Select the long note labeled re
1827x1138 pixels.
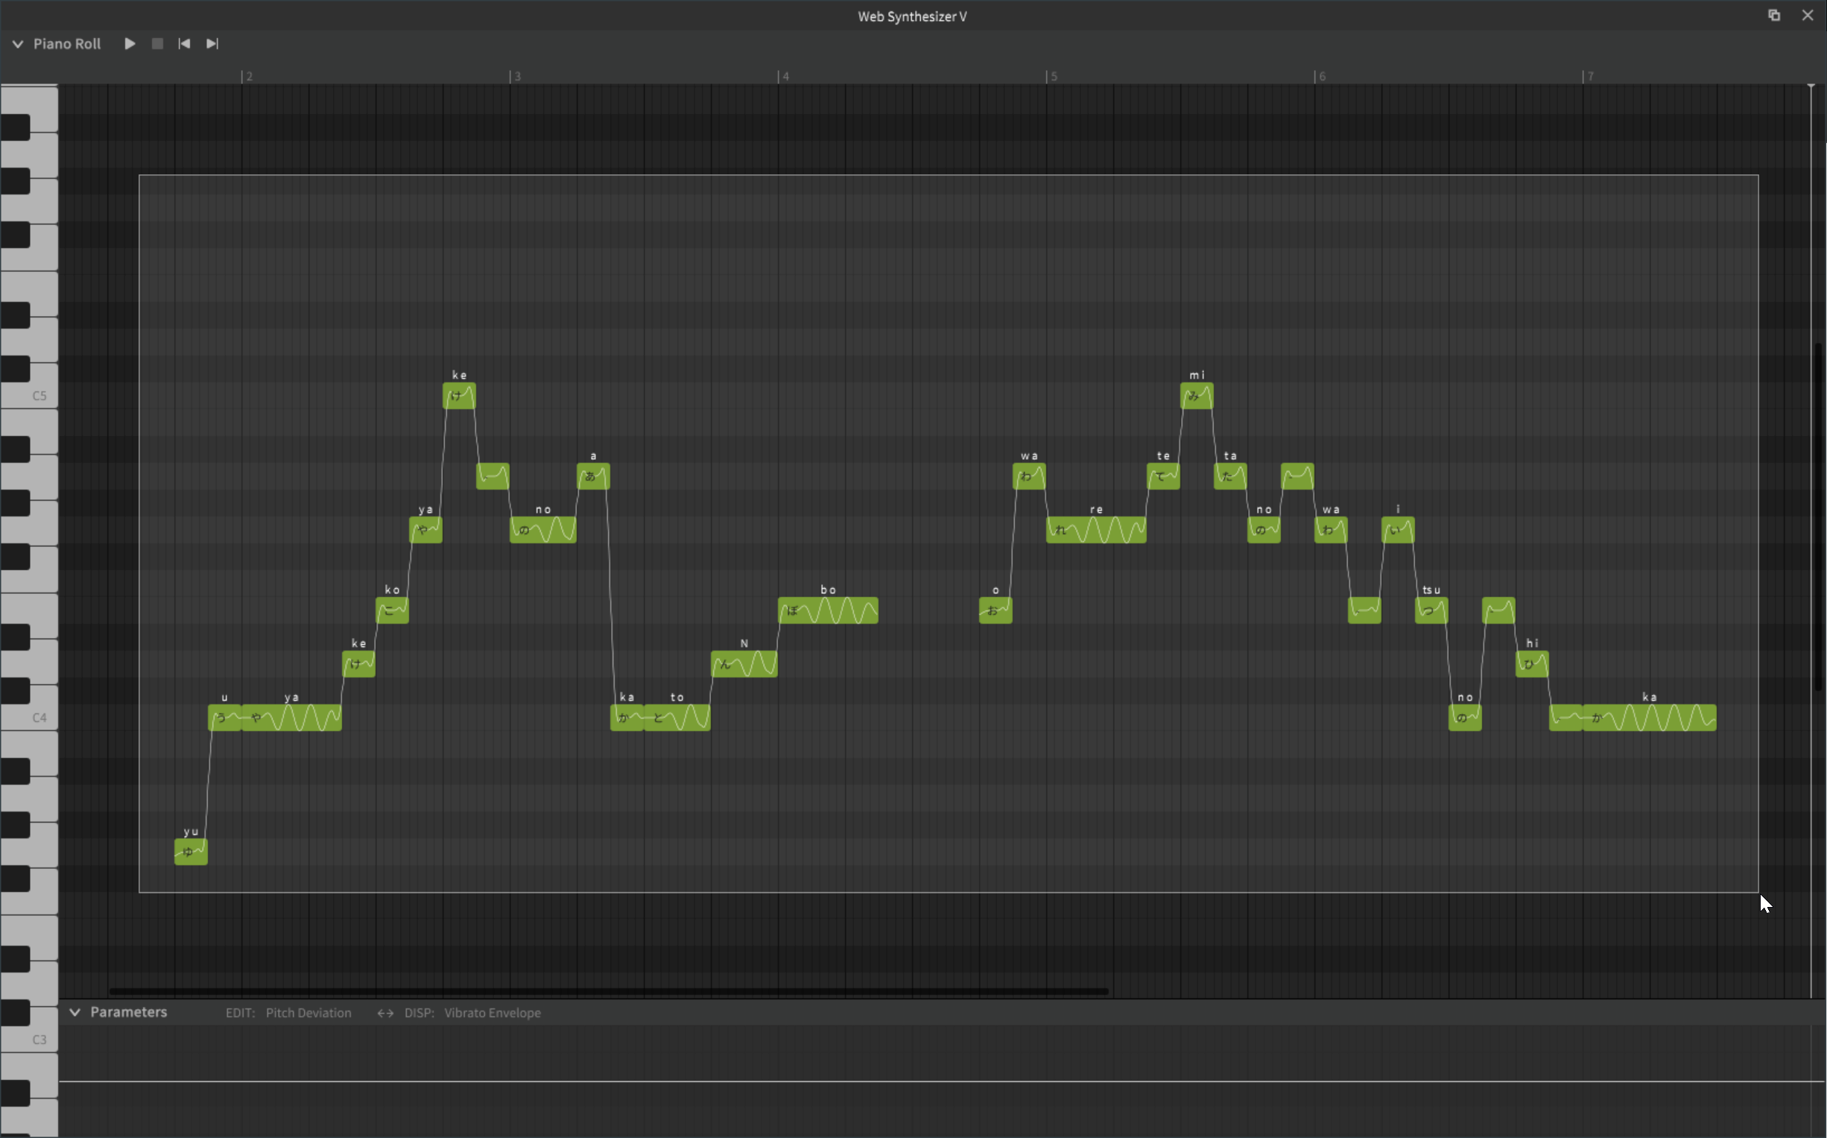(1096, 530)
